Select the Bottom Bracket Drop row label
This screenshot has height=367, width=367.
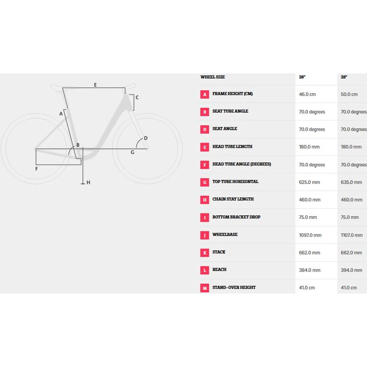pos(236,217)
